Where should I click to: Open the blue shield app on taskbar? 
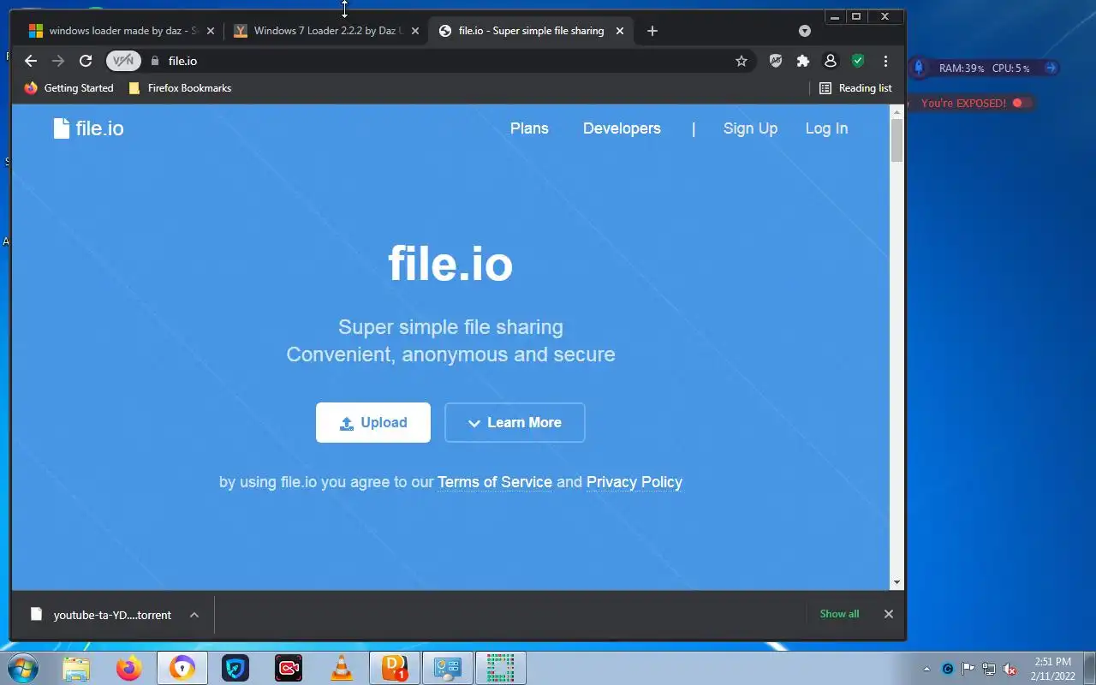click(235, 668)
